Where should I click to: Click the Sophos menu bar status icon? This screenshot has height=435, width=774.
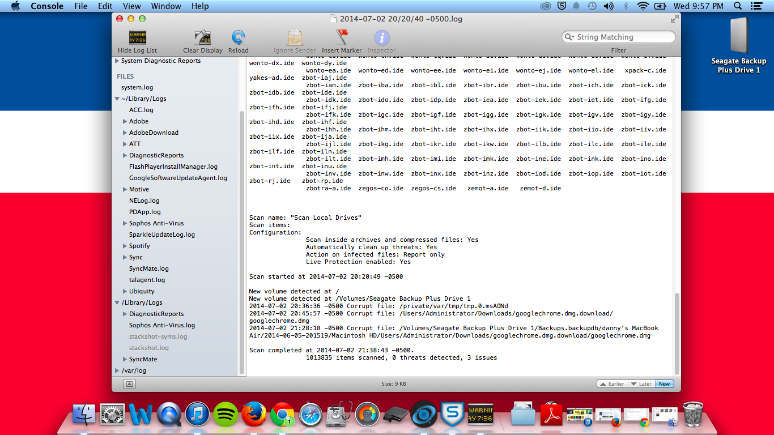click(561, 6)
